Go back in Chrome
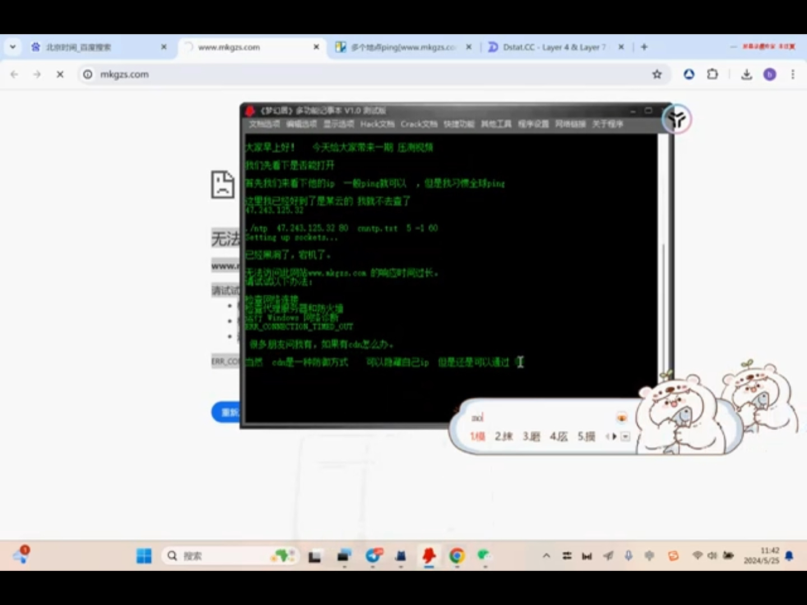 pyautogui.click(x=15, y=74)
